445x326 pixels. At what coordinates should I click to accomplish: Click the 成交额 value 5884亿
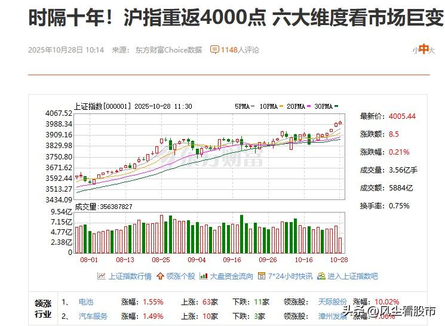tap(401, 188)
